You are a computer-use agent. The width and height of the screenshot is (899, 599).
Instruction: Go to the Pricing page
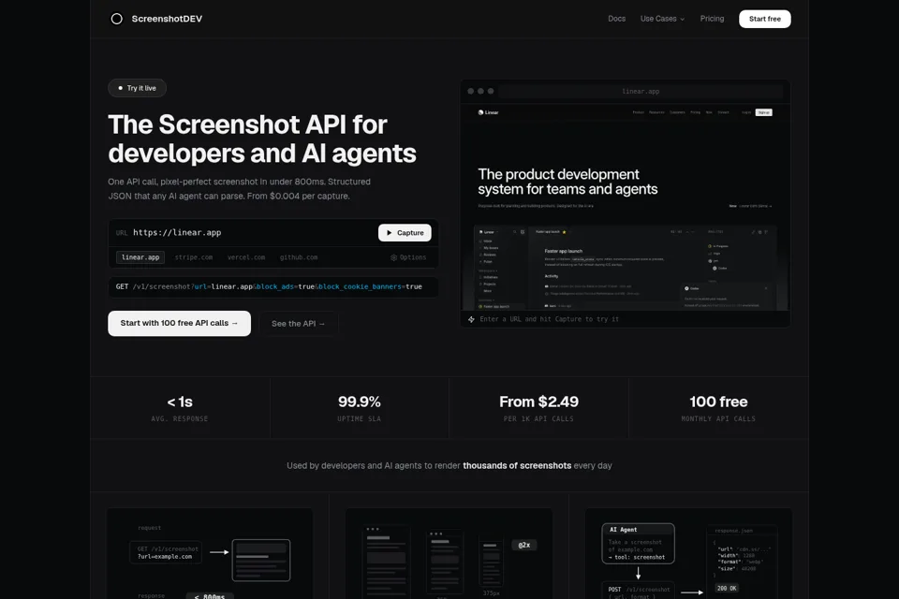click(x=712, y=19)
